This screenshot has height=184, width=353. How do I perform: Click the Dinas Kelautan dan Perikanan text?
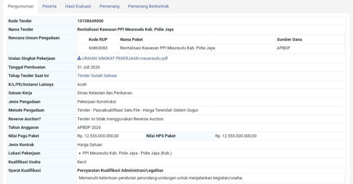coord(105,93)
